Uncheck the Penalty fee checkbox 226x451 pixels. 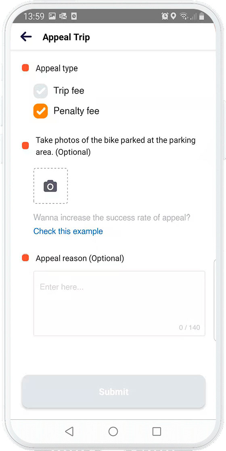click(x=40, y=111)
